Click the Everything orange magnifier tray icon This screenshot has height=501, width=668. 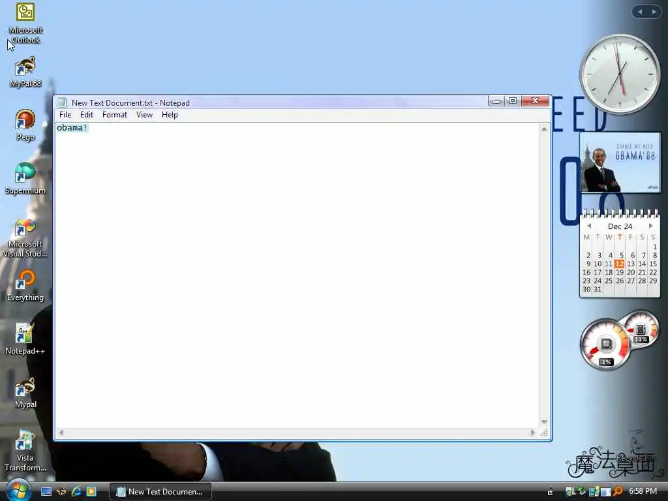point(618,492)
